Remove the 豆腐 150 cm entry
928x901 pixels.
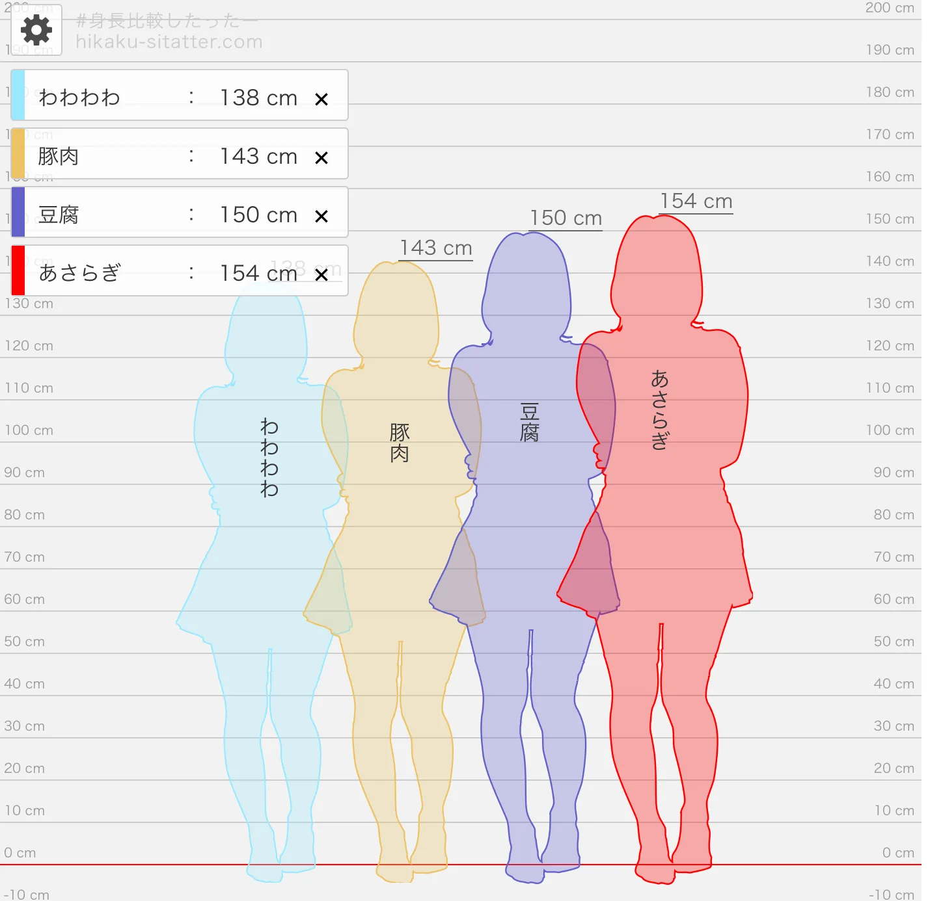click(x=321, y=216)
